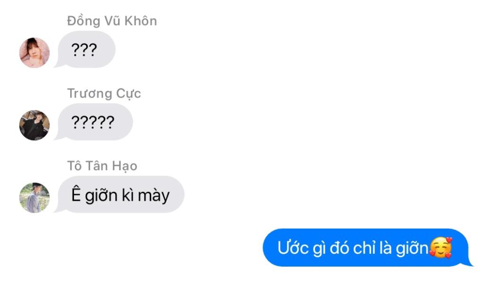View Tô Tân Hạo's avatar picture
490x284 pixels.
[35, 197]
